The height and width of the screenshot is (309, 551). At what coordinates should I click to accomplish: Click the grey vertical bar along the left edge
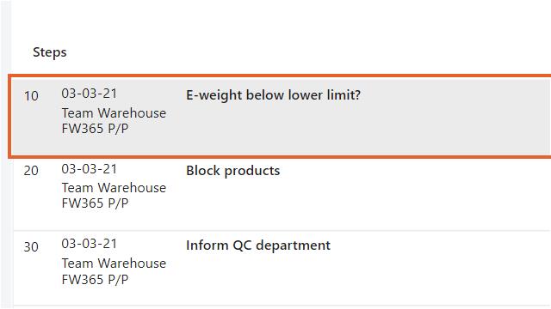click(x=5, y=154)
